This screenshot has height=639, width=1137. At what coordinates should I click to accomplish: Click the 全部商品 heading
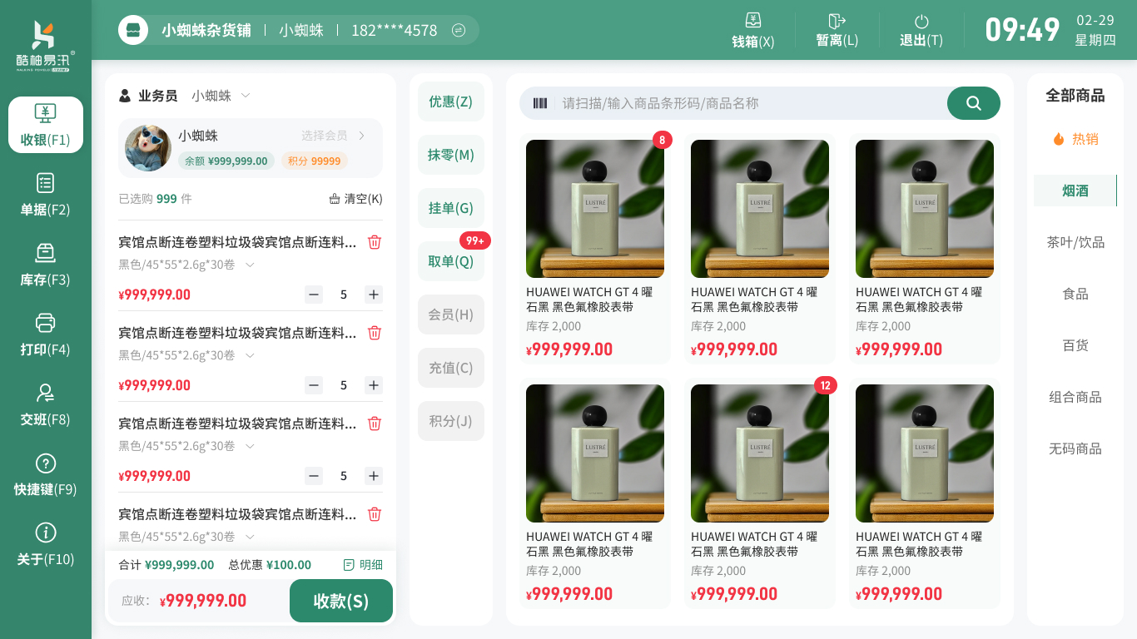[x=1075, y=96]
